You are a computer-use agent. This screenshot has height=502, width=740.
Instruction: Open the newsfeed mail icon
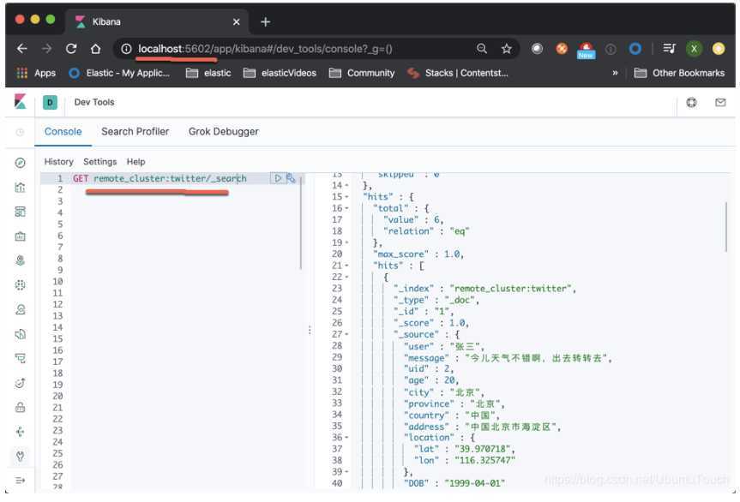(720, 102)
